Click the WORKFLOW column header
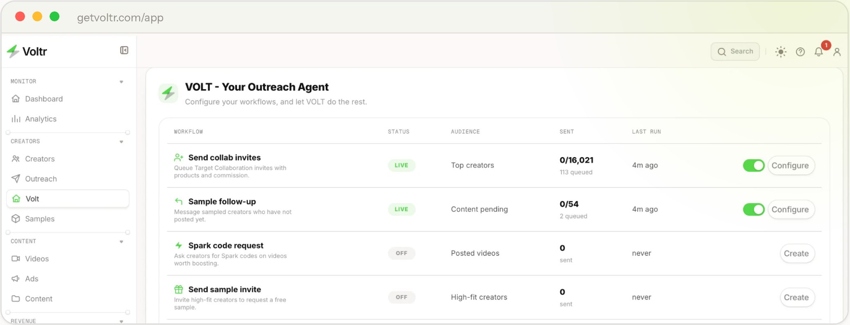This screenshot has width=850, height=325. [x=189, y=132]
